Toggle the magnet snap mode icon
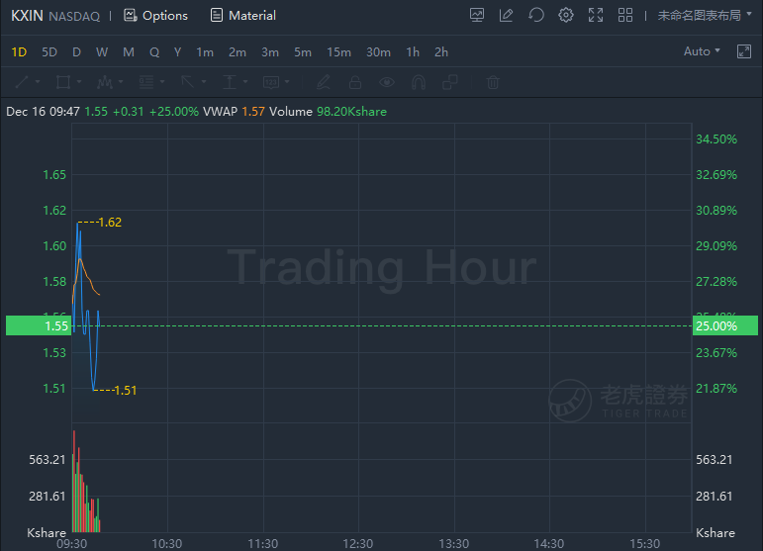Screen dimensions: 763x551 pyautogui.click(x=419, y=82)
